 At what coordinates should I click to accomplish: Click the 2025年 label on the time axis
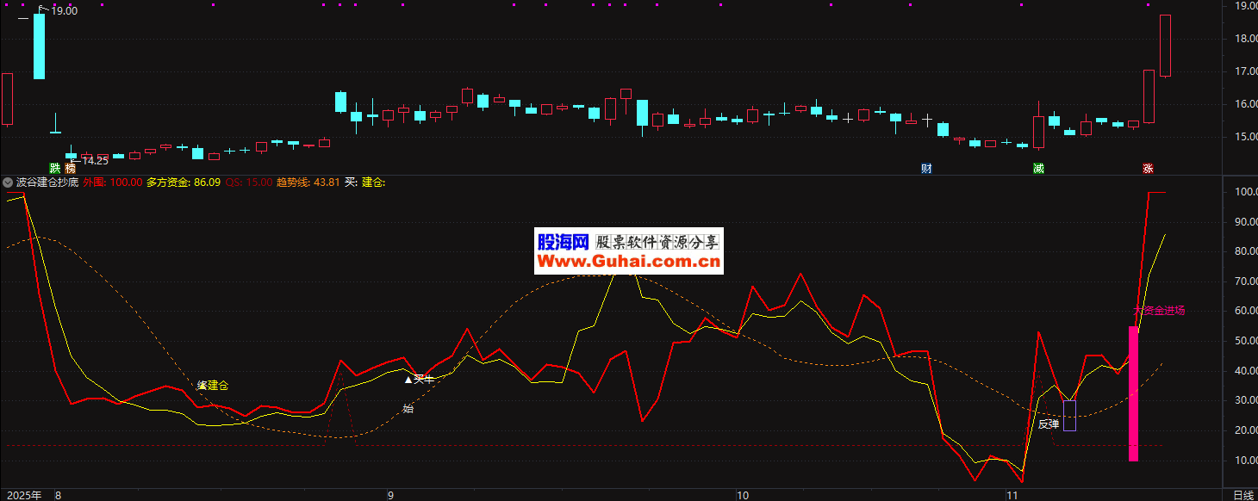22,495
